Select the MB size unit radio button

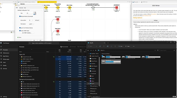34,13
